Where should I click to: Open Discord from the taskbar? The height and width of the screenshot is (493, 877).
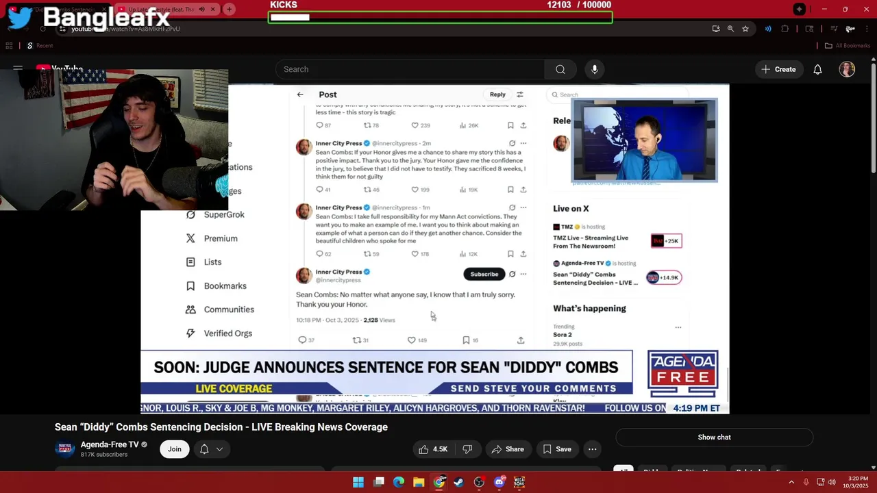(499, 482)
